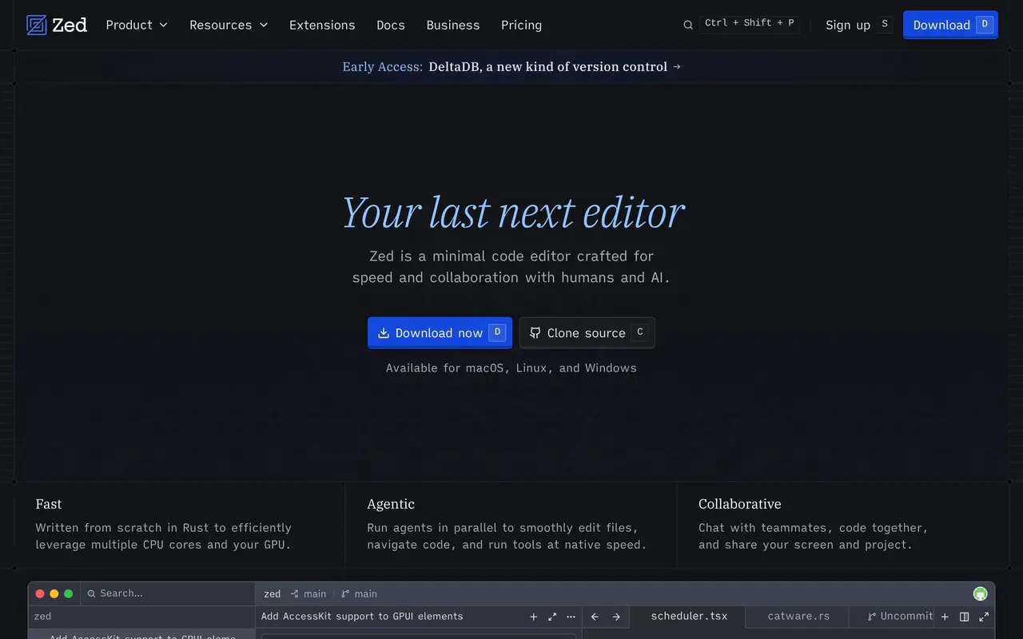
Task: Click the plus icon next to AccessKit title
Action: tap(534, 617)
